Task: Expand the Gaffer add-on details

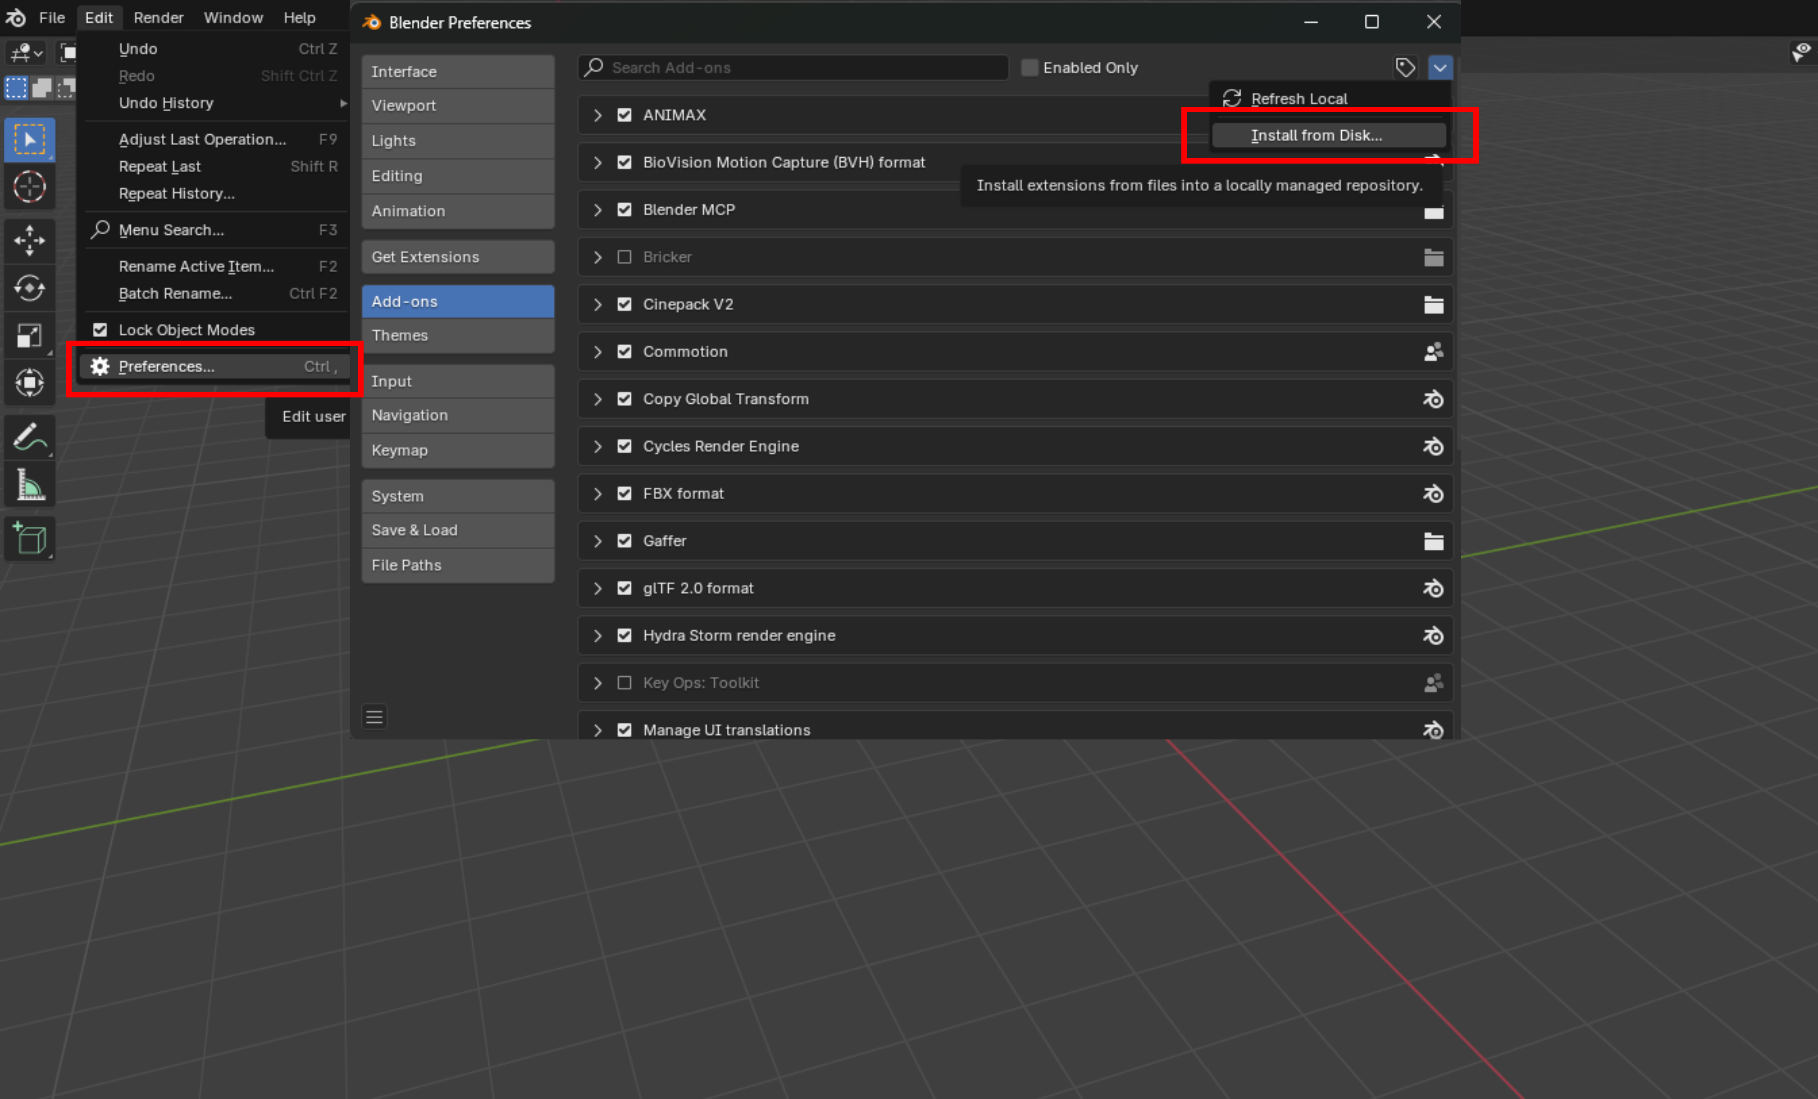Action: [597, 540]
